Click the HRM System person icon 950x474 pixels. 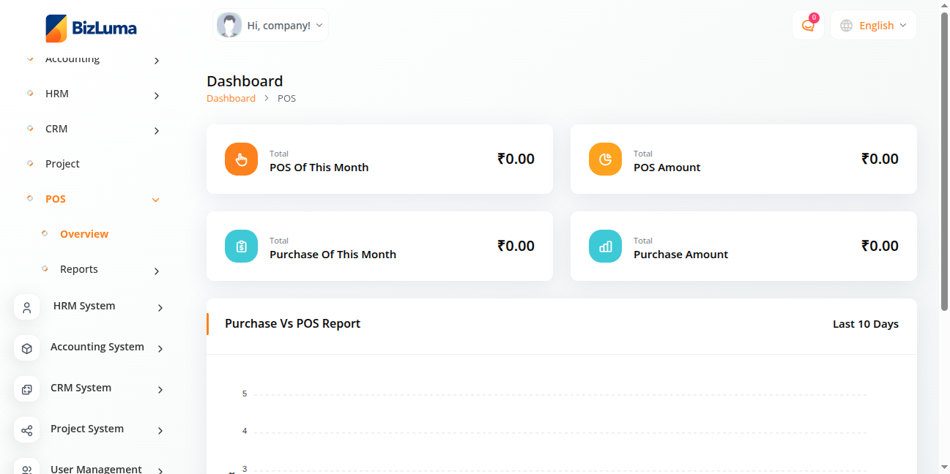coord(27,307)
